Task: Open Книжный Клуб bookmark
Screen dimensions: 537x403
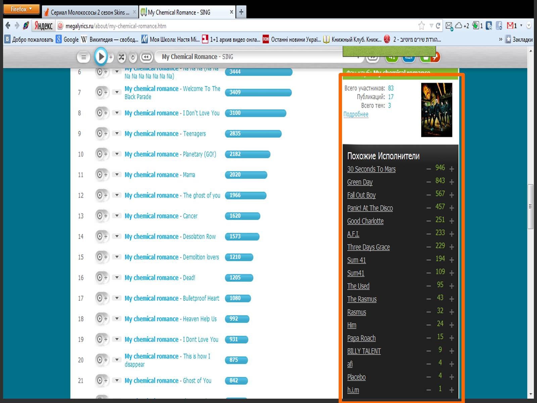Action: pos(352,40)
